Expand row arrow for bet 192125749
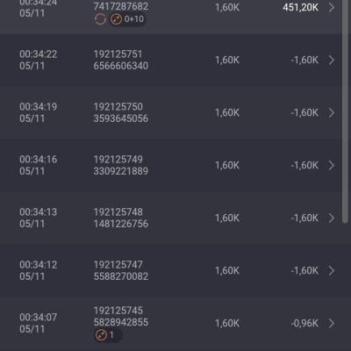Viewport: 351px width, 351px height. (x=332, y=165)
